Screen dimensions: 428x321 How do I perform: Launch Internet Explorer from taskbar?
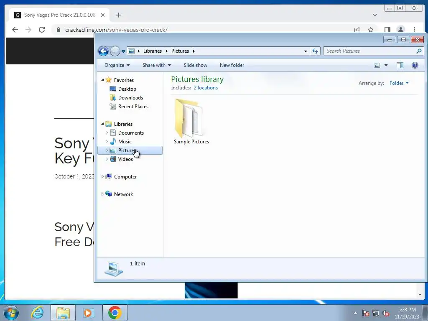tap(37, 313)
